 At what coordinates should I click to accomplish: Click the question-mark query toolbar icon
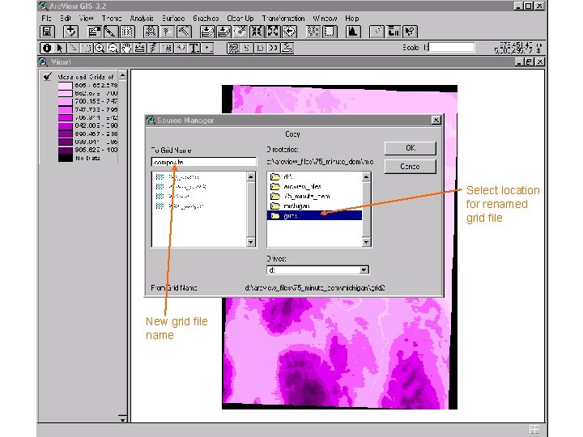coord(168,32)
